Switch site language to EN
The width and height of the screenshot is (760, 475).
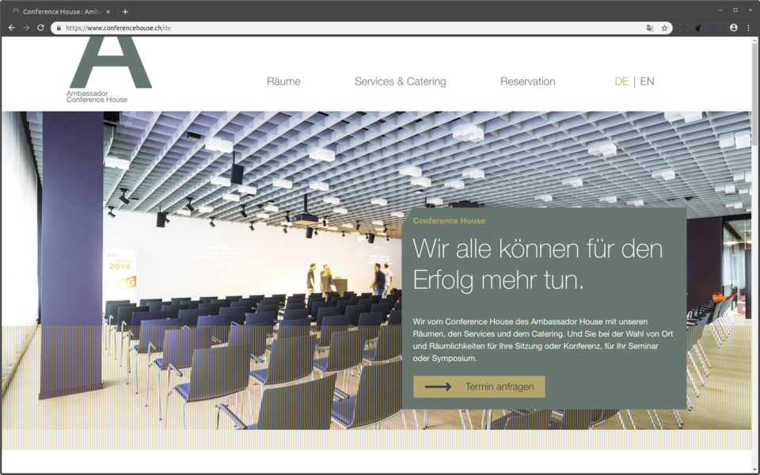(647, 82)
